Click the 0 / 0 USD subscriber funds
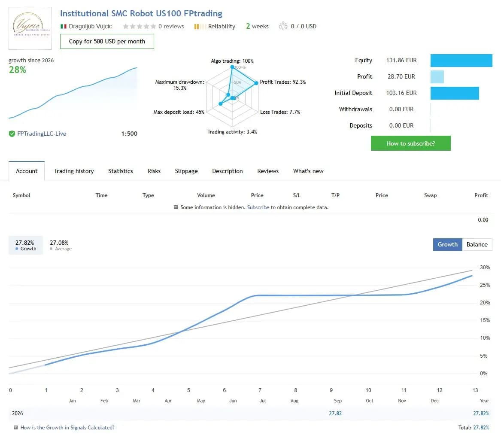The height and width of the screenshot is (441, 501). [304, 26]
